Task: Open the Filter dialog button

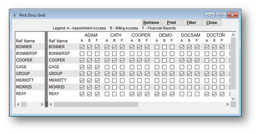Action: pyautogui.click(x=192, y=23)
